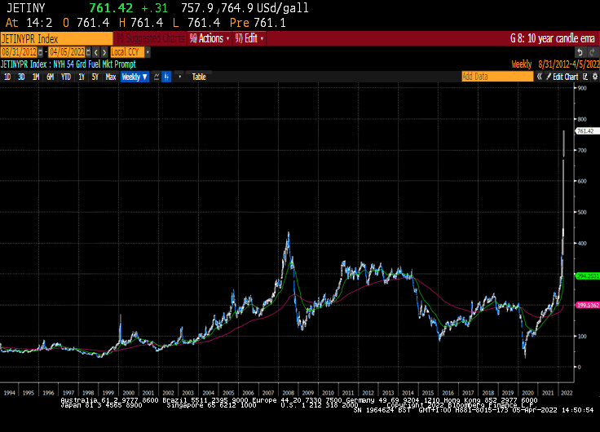Open chart settings gear icon
The image size is (600, 432).
(x=593, y=77)
